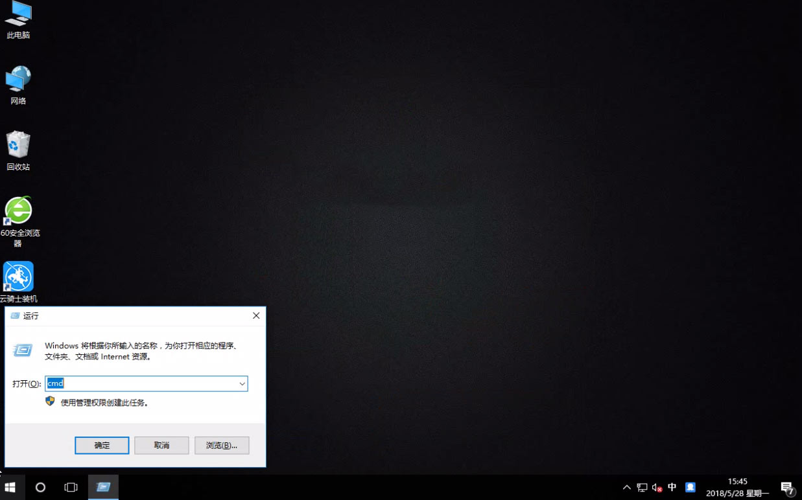Click the 浏览(B)... browse button
Screen dimensions: 802x500
tap(222, 446)
